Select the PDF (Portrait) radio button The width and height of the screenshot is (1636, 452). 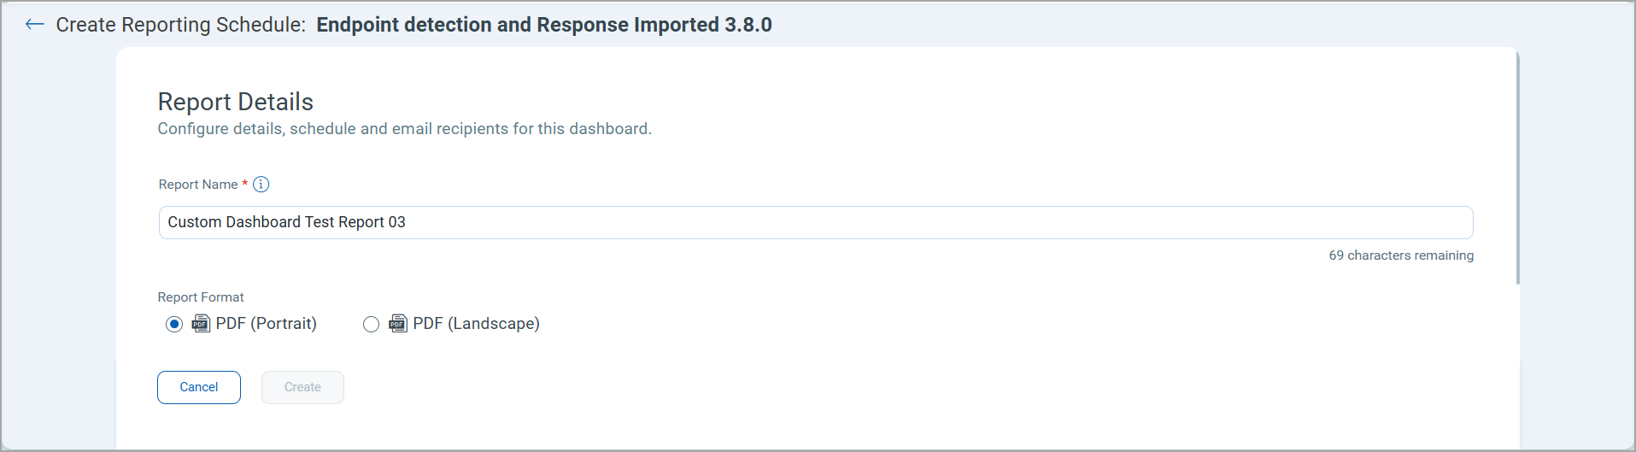pyautogui.click(x=174, y=325)
